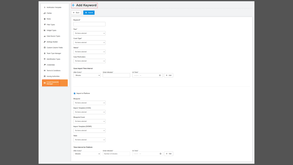Image resolution: width=293 pixels, height=165 pixels.
Task: Click Add in Case Import Time Interval row
Action: click(x=169, y=75)
